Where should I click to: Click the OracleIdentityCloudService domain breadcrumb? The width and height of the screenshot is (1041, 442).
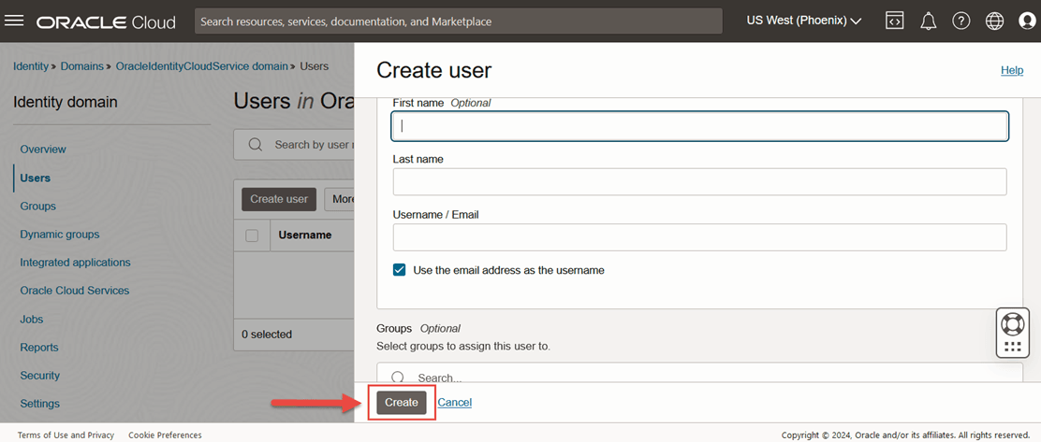coord(202,66)
